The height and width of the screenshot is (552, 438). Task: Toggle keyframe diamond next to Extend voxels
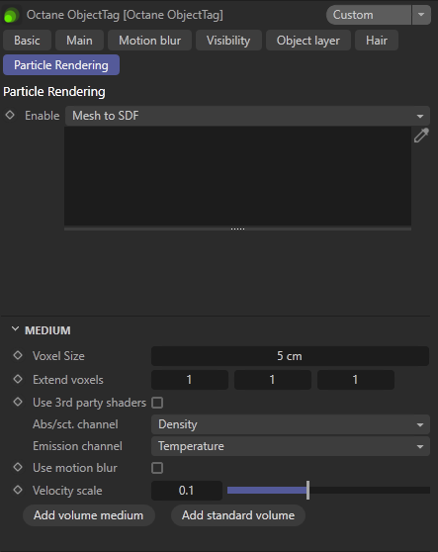pyautogui.click(x=18, y=379)
